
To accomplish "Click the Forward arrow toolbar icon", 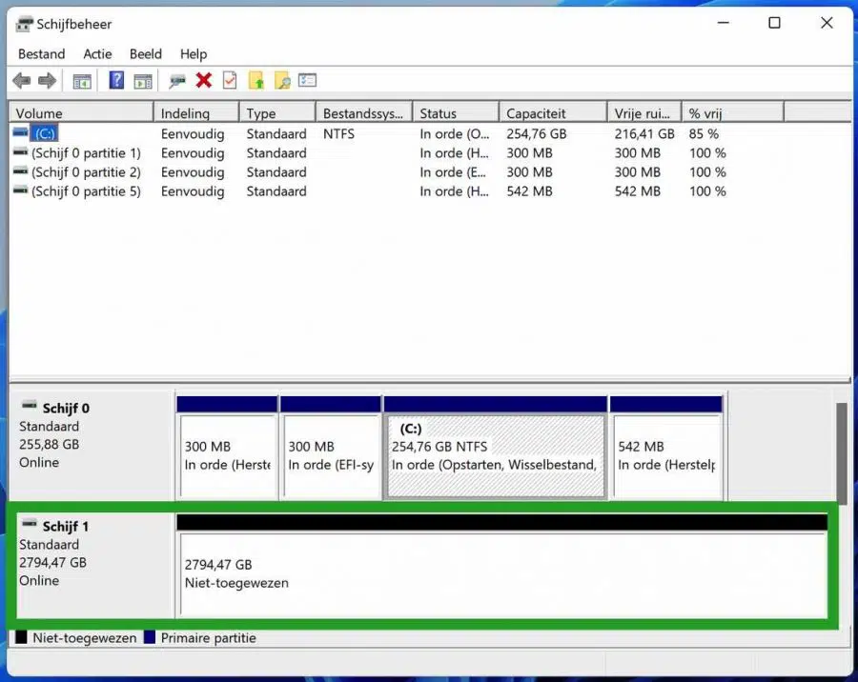I will click(x=47, y=81).
